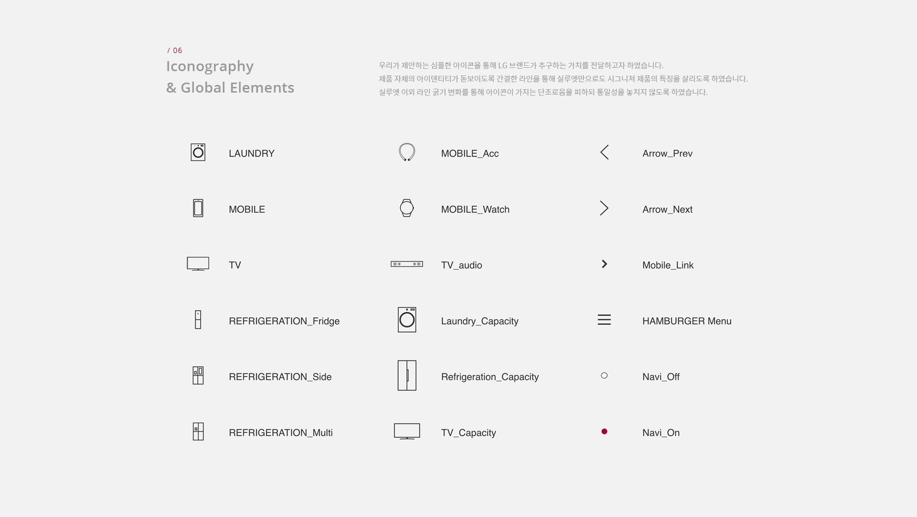Click the LAUNDRY washing machine icon

coord(198,152)
